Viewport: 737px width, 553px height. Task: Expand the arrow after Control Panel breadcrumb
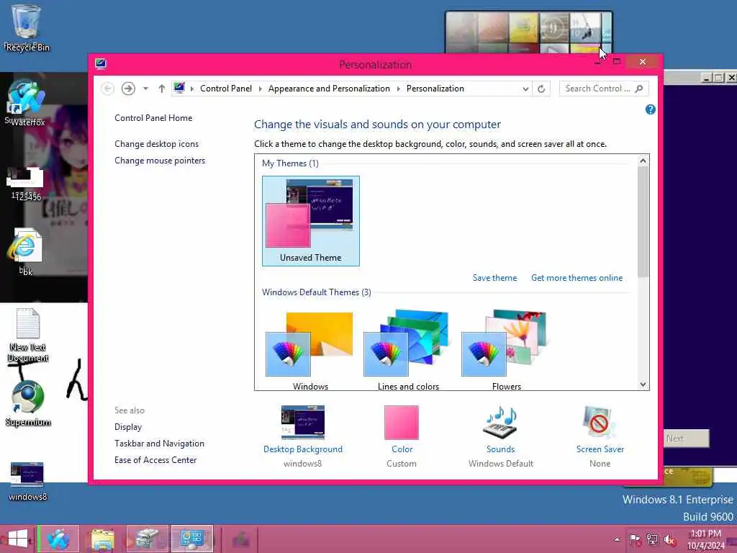tap(260, 89)
